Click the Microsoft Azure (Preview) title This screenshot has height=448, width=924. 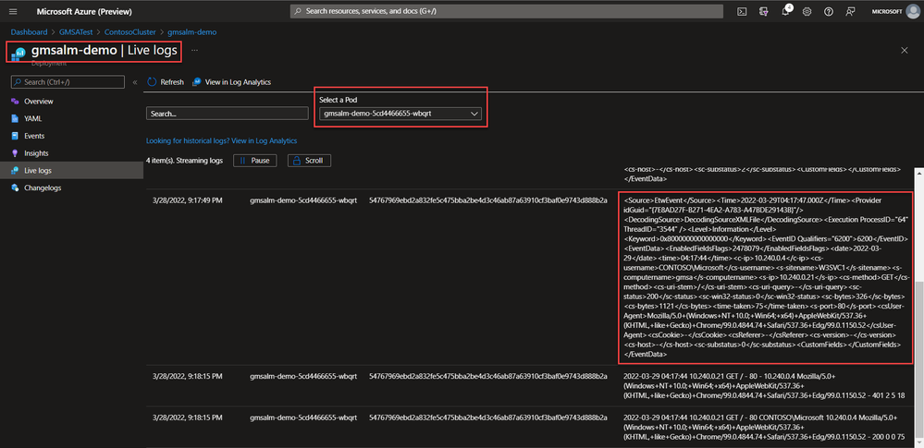click(84, 12)
